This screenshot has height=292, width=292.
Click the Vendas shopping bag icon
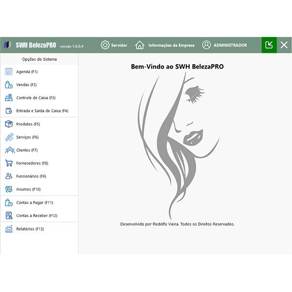tap(9, 85)
